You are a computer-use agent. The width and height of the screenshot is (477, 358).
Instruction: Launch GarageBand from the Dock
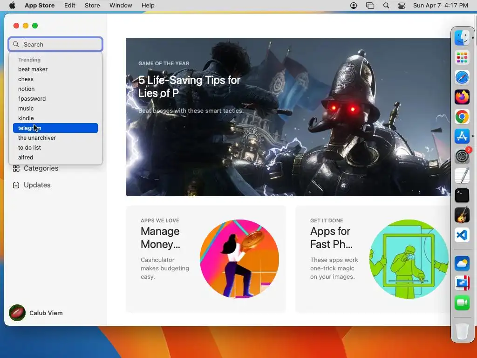tap(462, 215)
